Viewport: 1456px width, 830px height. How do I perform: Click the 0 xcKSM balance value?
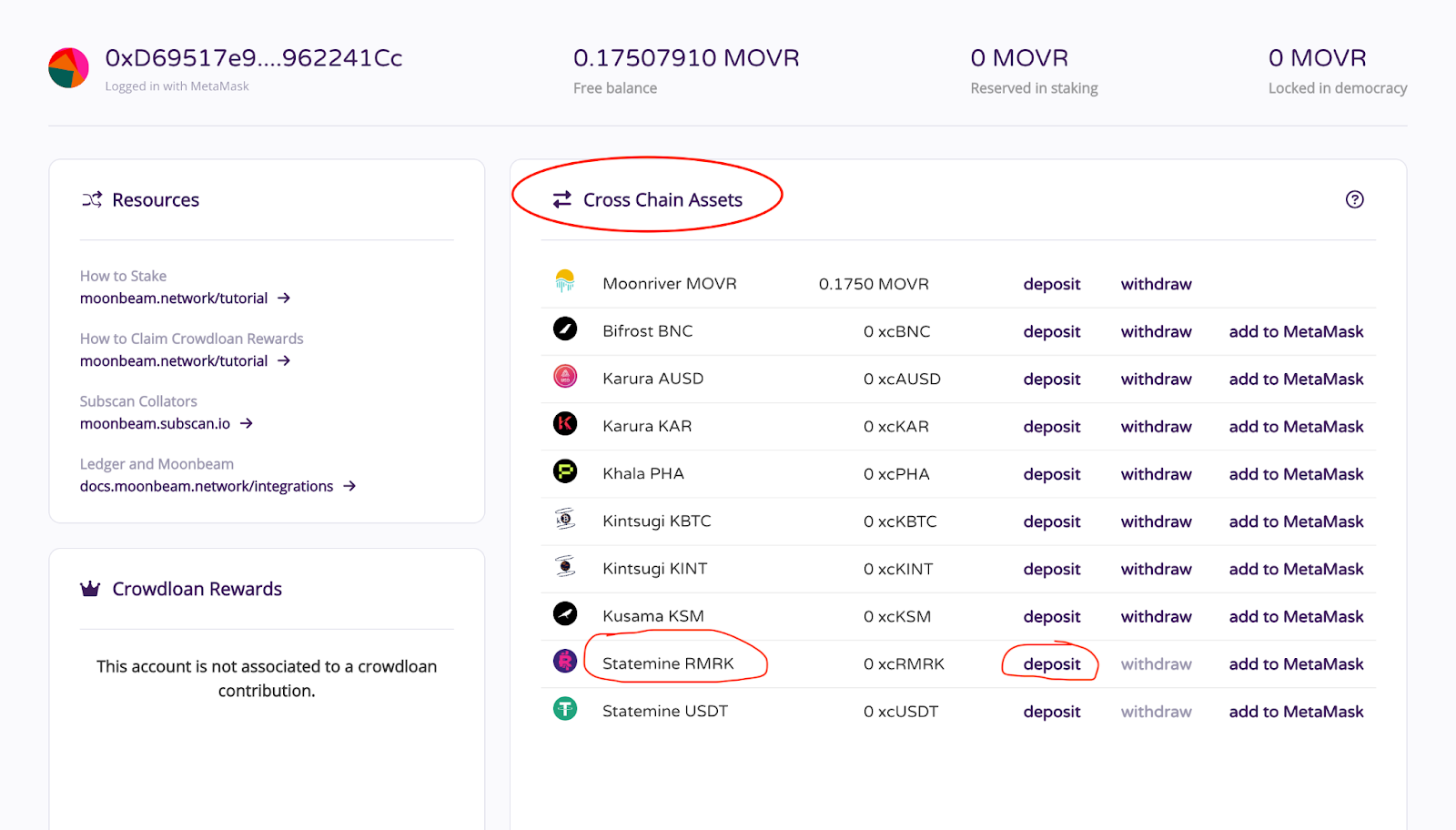[x=897, y=616]
